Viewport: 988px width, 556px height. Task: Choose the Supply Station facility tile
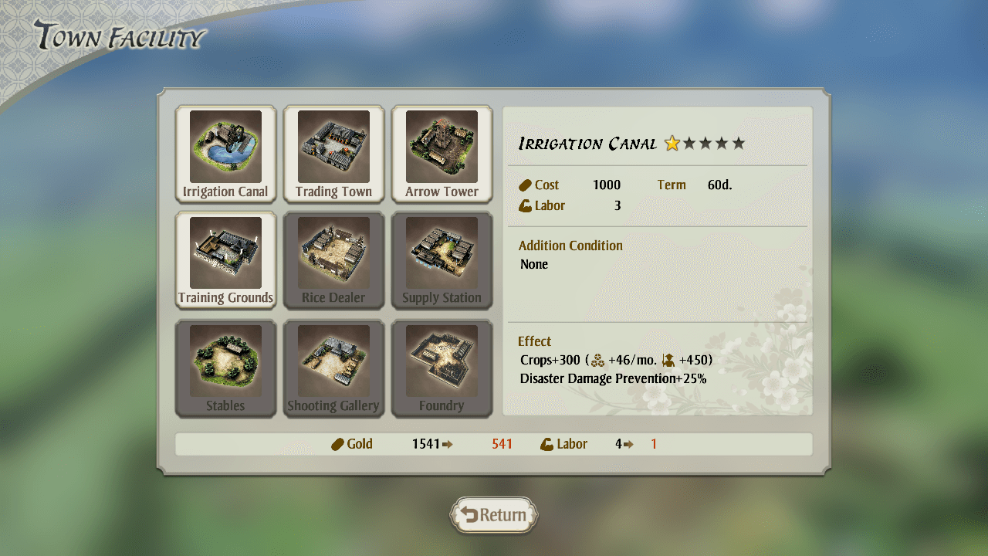(442, 260)
